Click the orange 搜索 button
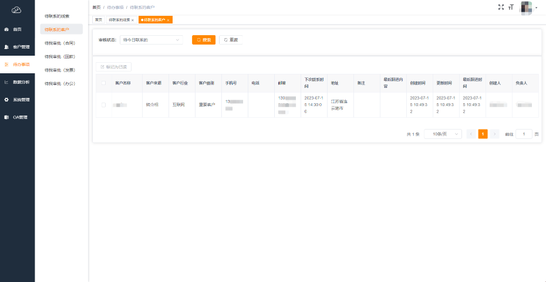The width and height of the screenshot is (546, 282). (x=204, y=40)
